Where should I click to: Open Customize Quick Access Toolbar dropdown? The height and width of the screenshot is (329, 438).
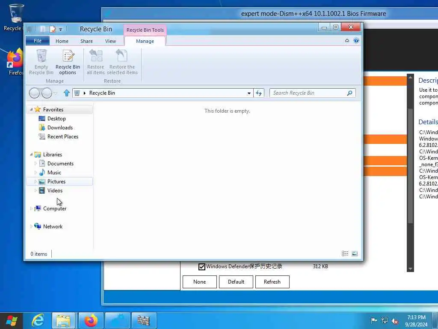click(60, 29)
